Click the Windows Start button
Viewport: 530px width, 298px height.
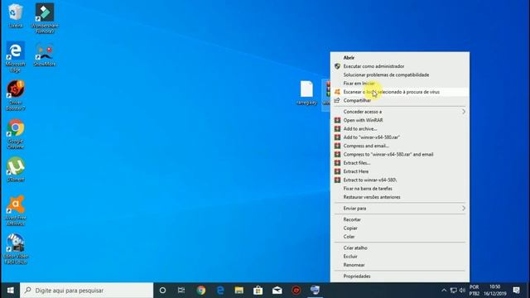(10, 291)
